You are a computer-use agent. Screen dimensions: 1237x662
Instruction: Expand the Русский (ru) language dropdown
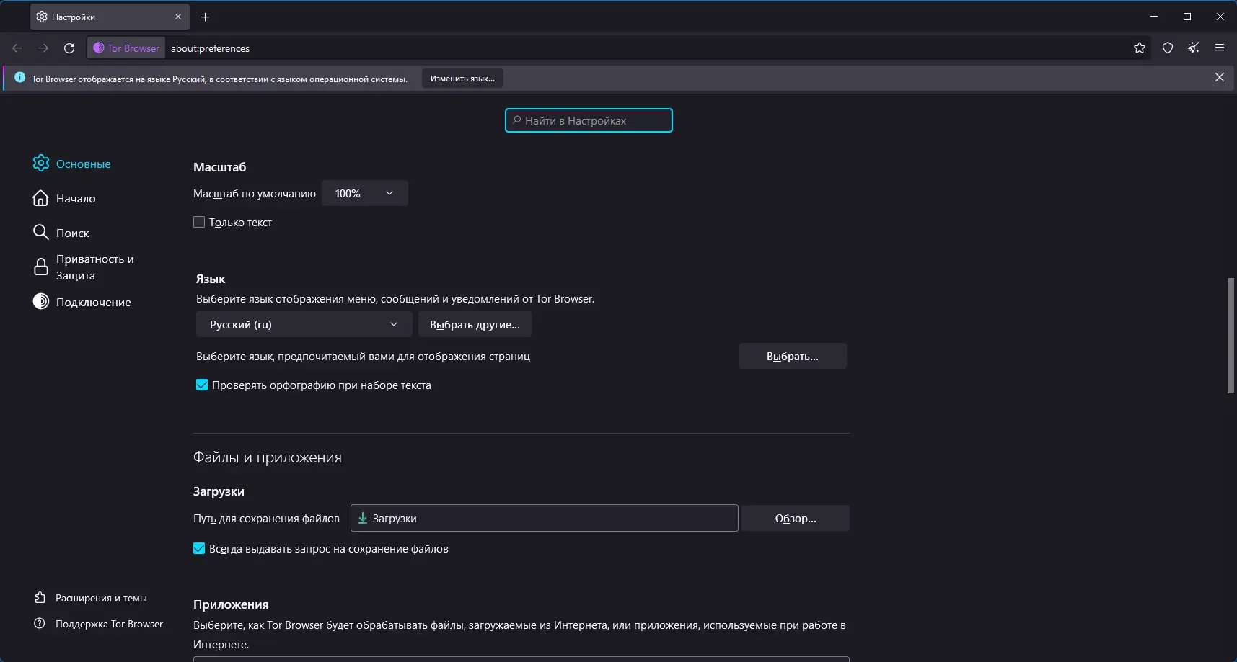pyautogui.click(x=304, y=325)
